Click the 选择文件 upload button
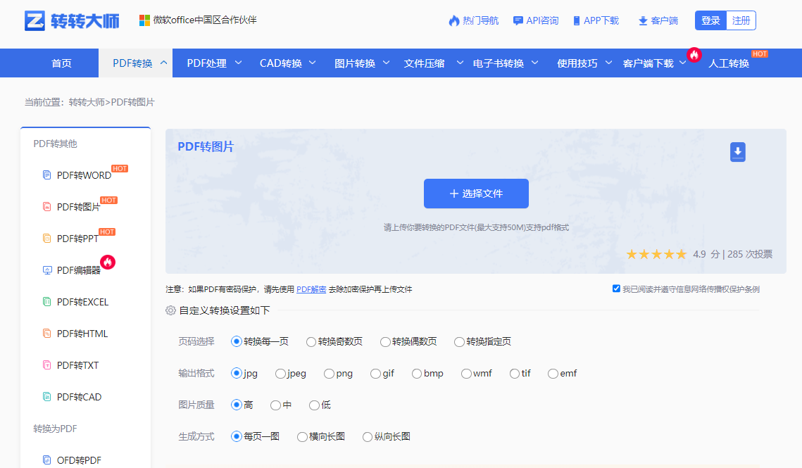This screenshot has width=802, height=468. 476,194
